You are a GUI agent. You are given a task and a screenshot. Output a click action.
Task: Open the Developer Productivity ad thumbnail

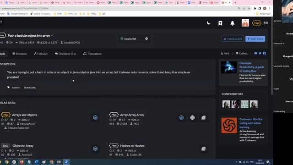click(x=229, y=67)
